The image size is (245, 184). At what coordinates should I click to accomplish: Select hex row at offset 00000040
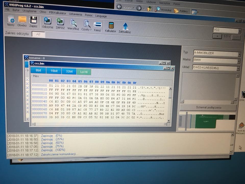coord(98,102)
